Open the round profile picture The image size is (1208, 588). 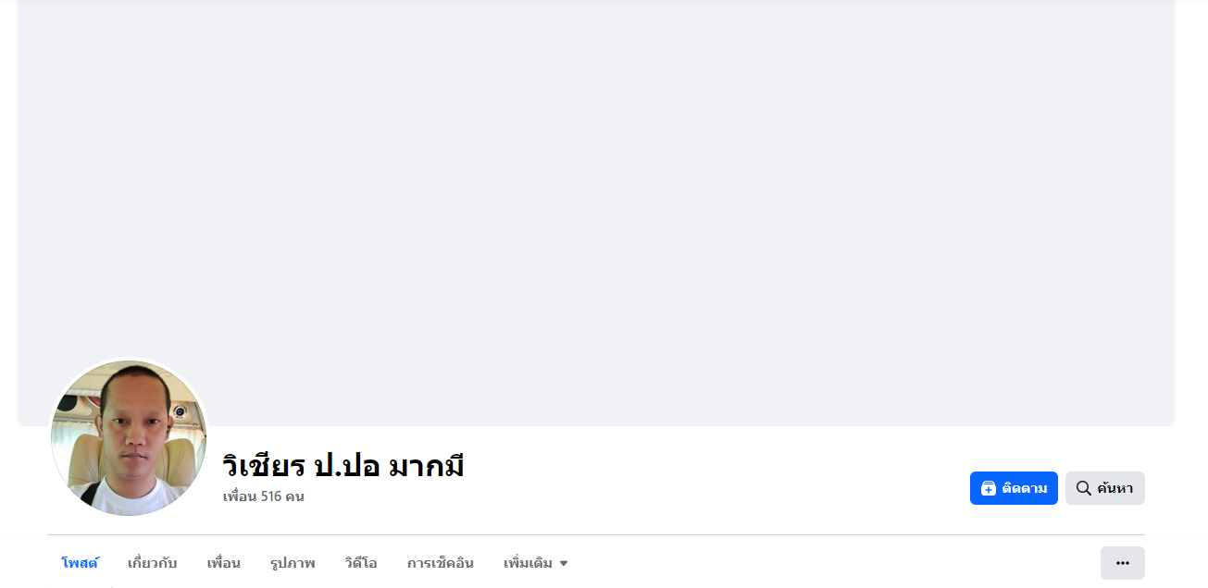129,438
